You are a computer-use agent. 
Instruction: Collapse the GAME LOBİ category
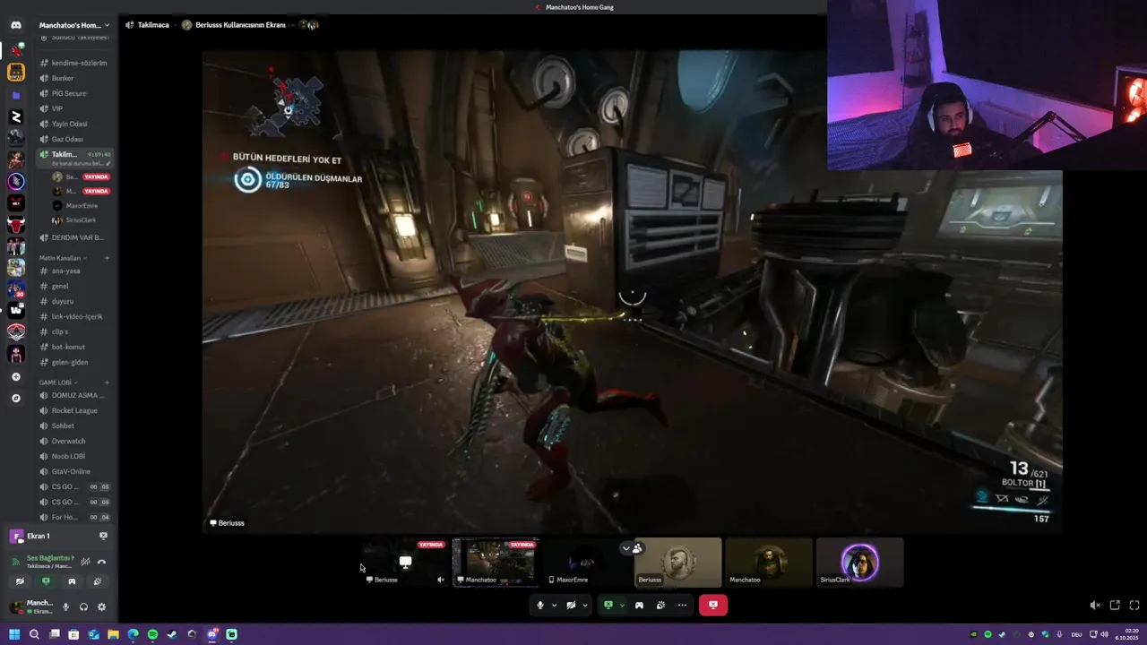[x=59, y=383]
